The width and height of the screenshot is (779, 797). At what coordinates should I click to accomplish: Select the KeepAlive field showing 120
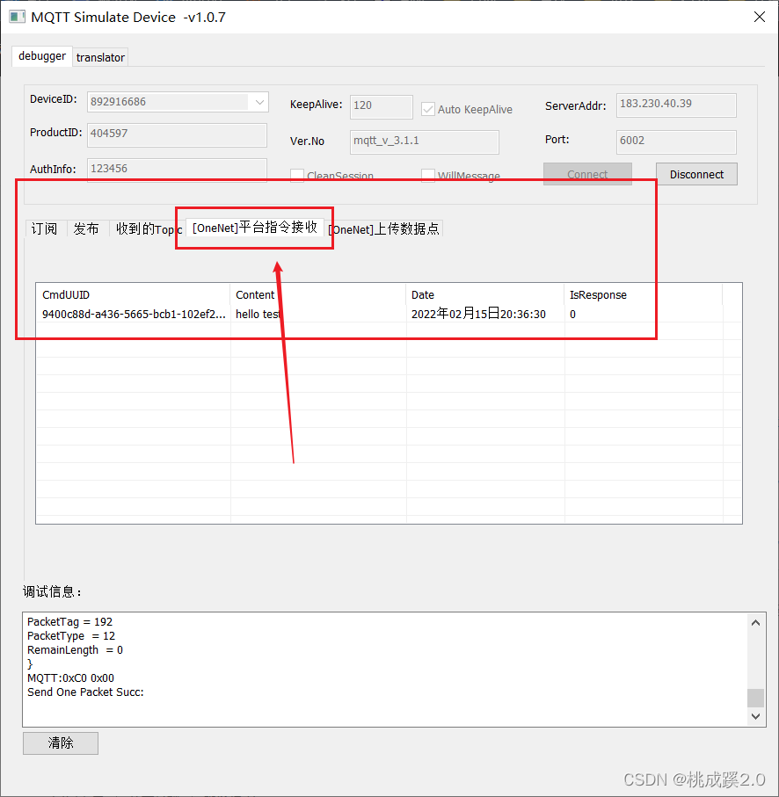[382, 106]
